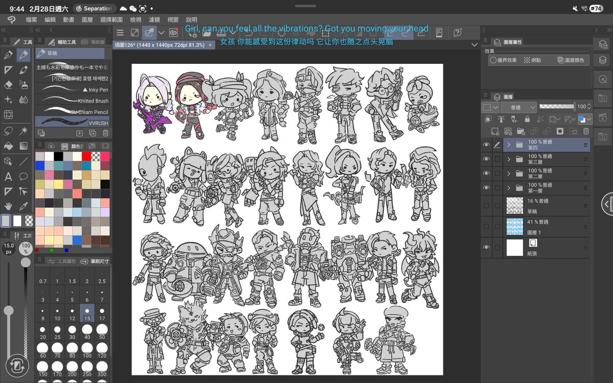
Task: Hide the 第四 layer folder
Action: (x=486, y=145)
